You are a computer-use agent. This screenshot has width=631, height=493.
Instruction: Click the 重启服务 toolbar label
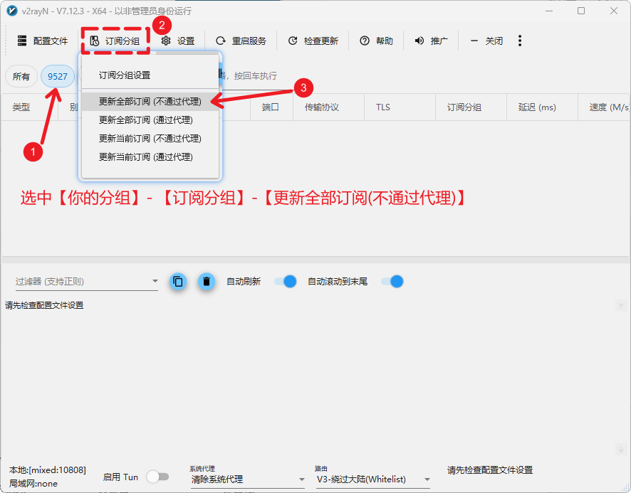[249, 41]
